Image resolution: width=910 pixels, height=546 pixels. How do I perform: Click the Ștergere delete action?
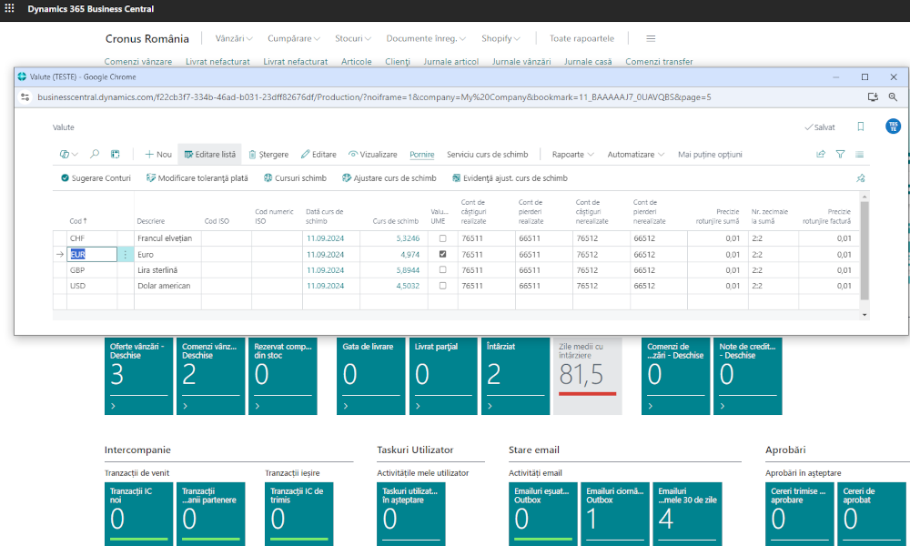pos(268,155)
